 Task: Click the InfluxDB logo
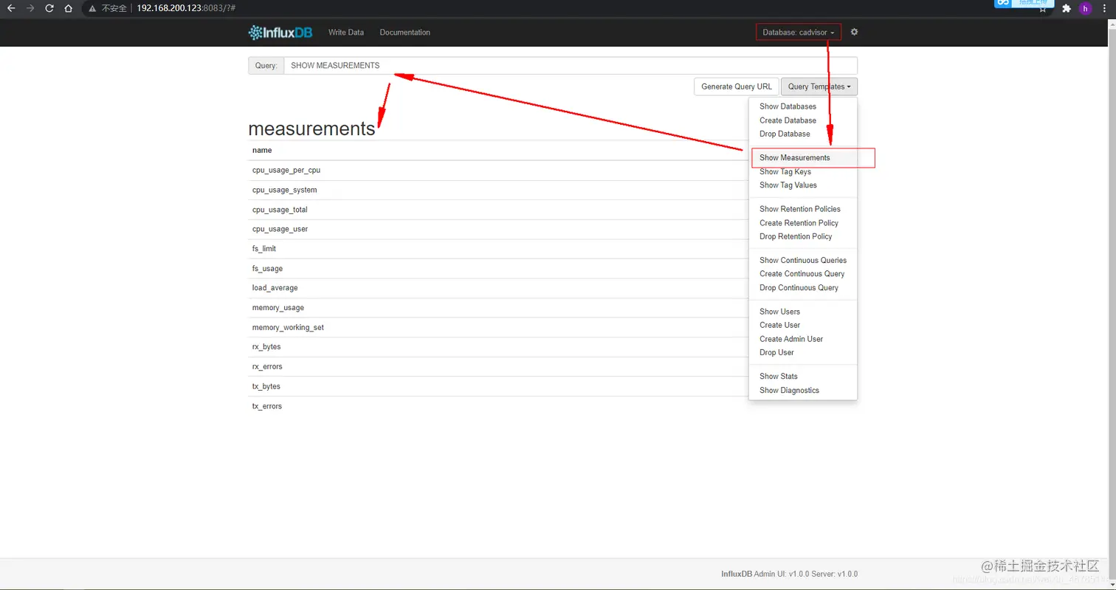(x=280, y=32)
